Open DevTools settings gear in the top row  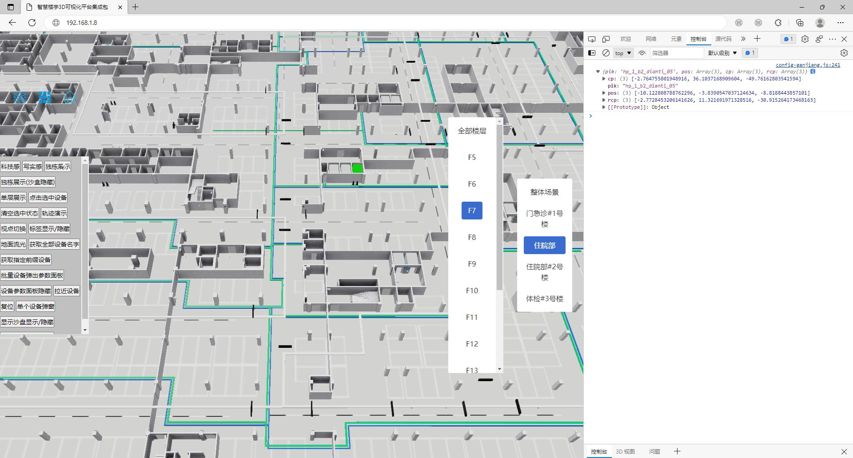point(805,39)
